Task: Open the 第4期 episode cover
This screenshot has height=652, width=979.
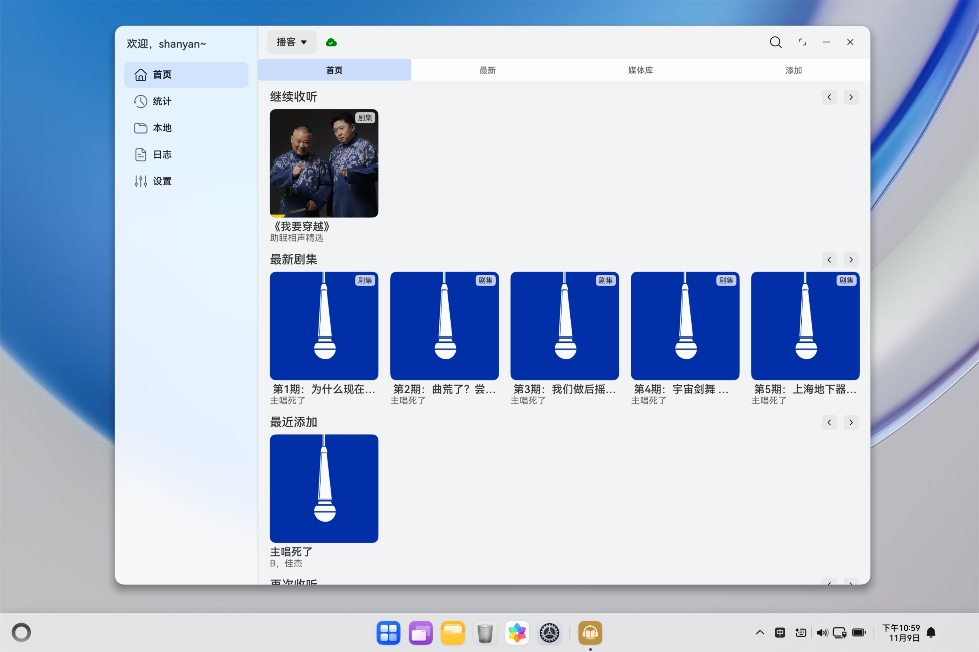Action: pyautogui.click(x=685, y=326)
